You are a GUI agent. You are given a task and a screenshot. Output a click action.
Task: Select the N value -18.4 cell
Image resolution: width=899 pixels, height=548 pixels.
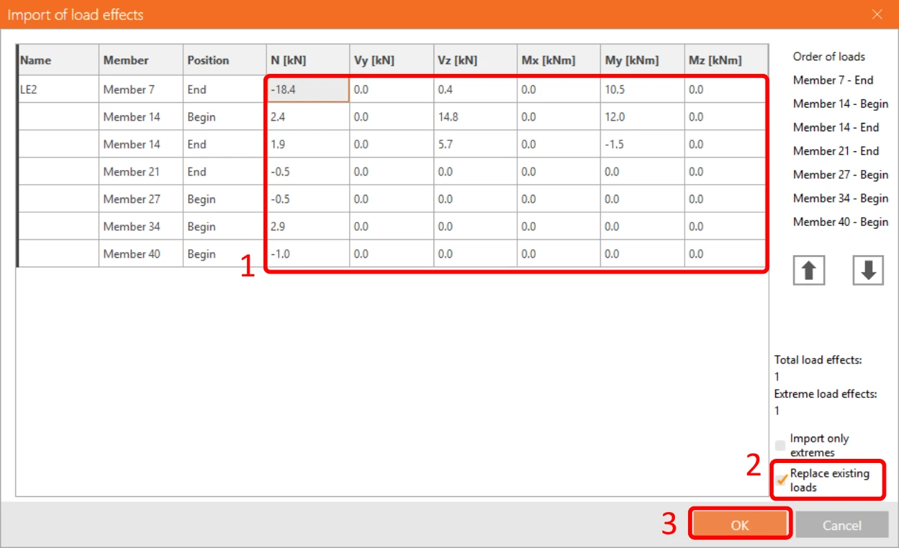pyautogui.click(x=308, y=89)
